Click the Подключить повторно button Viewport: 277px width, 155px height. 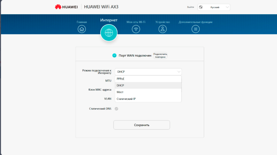coord(160,56)
